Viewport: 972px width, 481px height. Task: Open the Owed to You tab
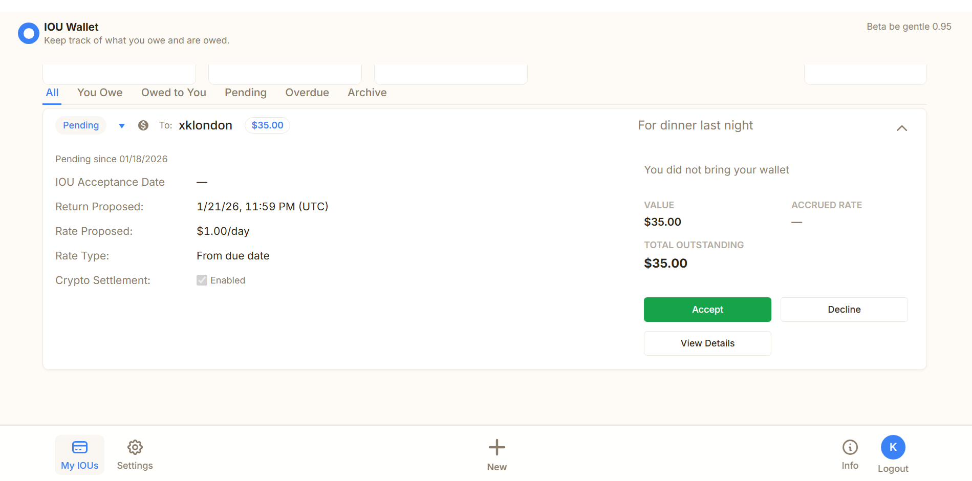174,93
